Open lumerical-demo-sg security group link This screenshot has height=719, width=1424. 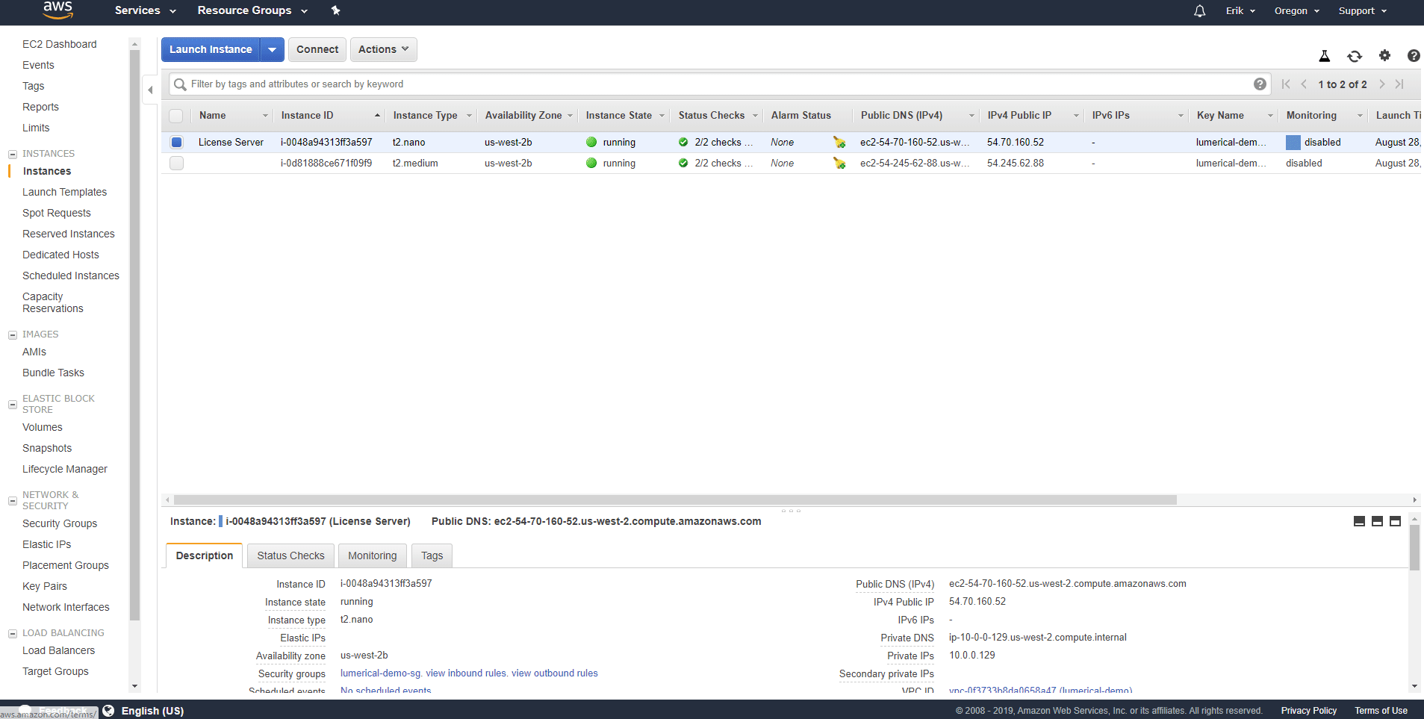pos(381,673)
